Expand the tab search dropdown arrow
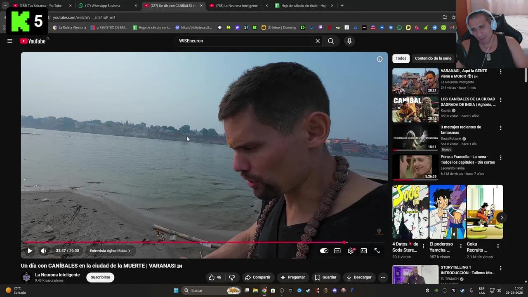The image size is (528, 297). (5, 6)
